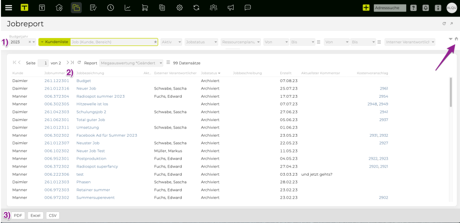Open the first Von date dropdown
Viewport: 460px width, 223px height.
point(276,42)
